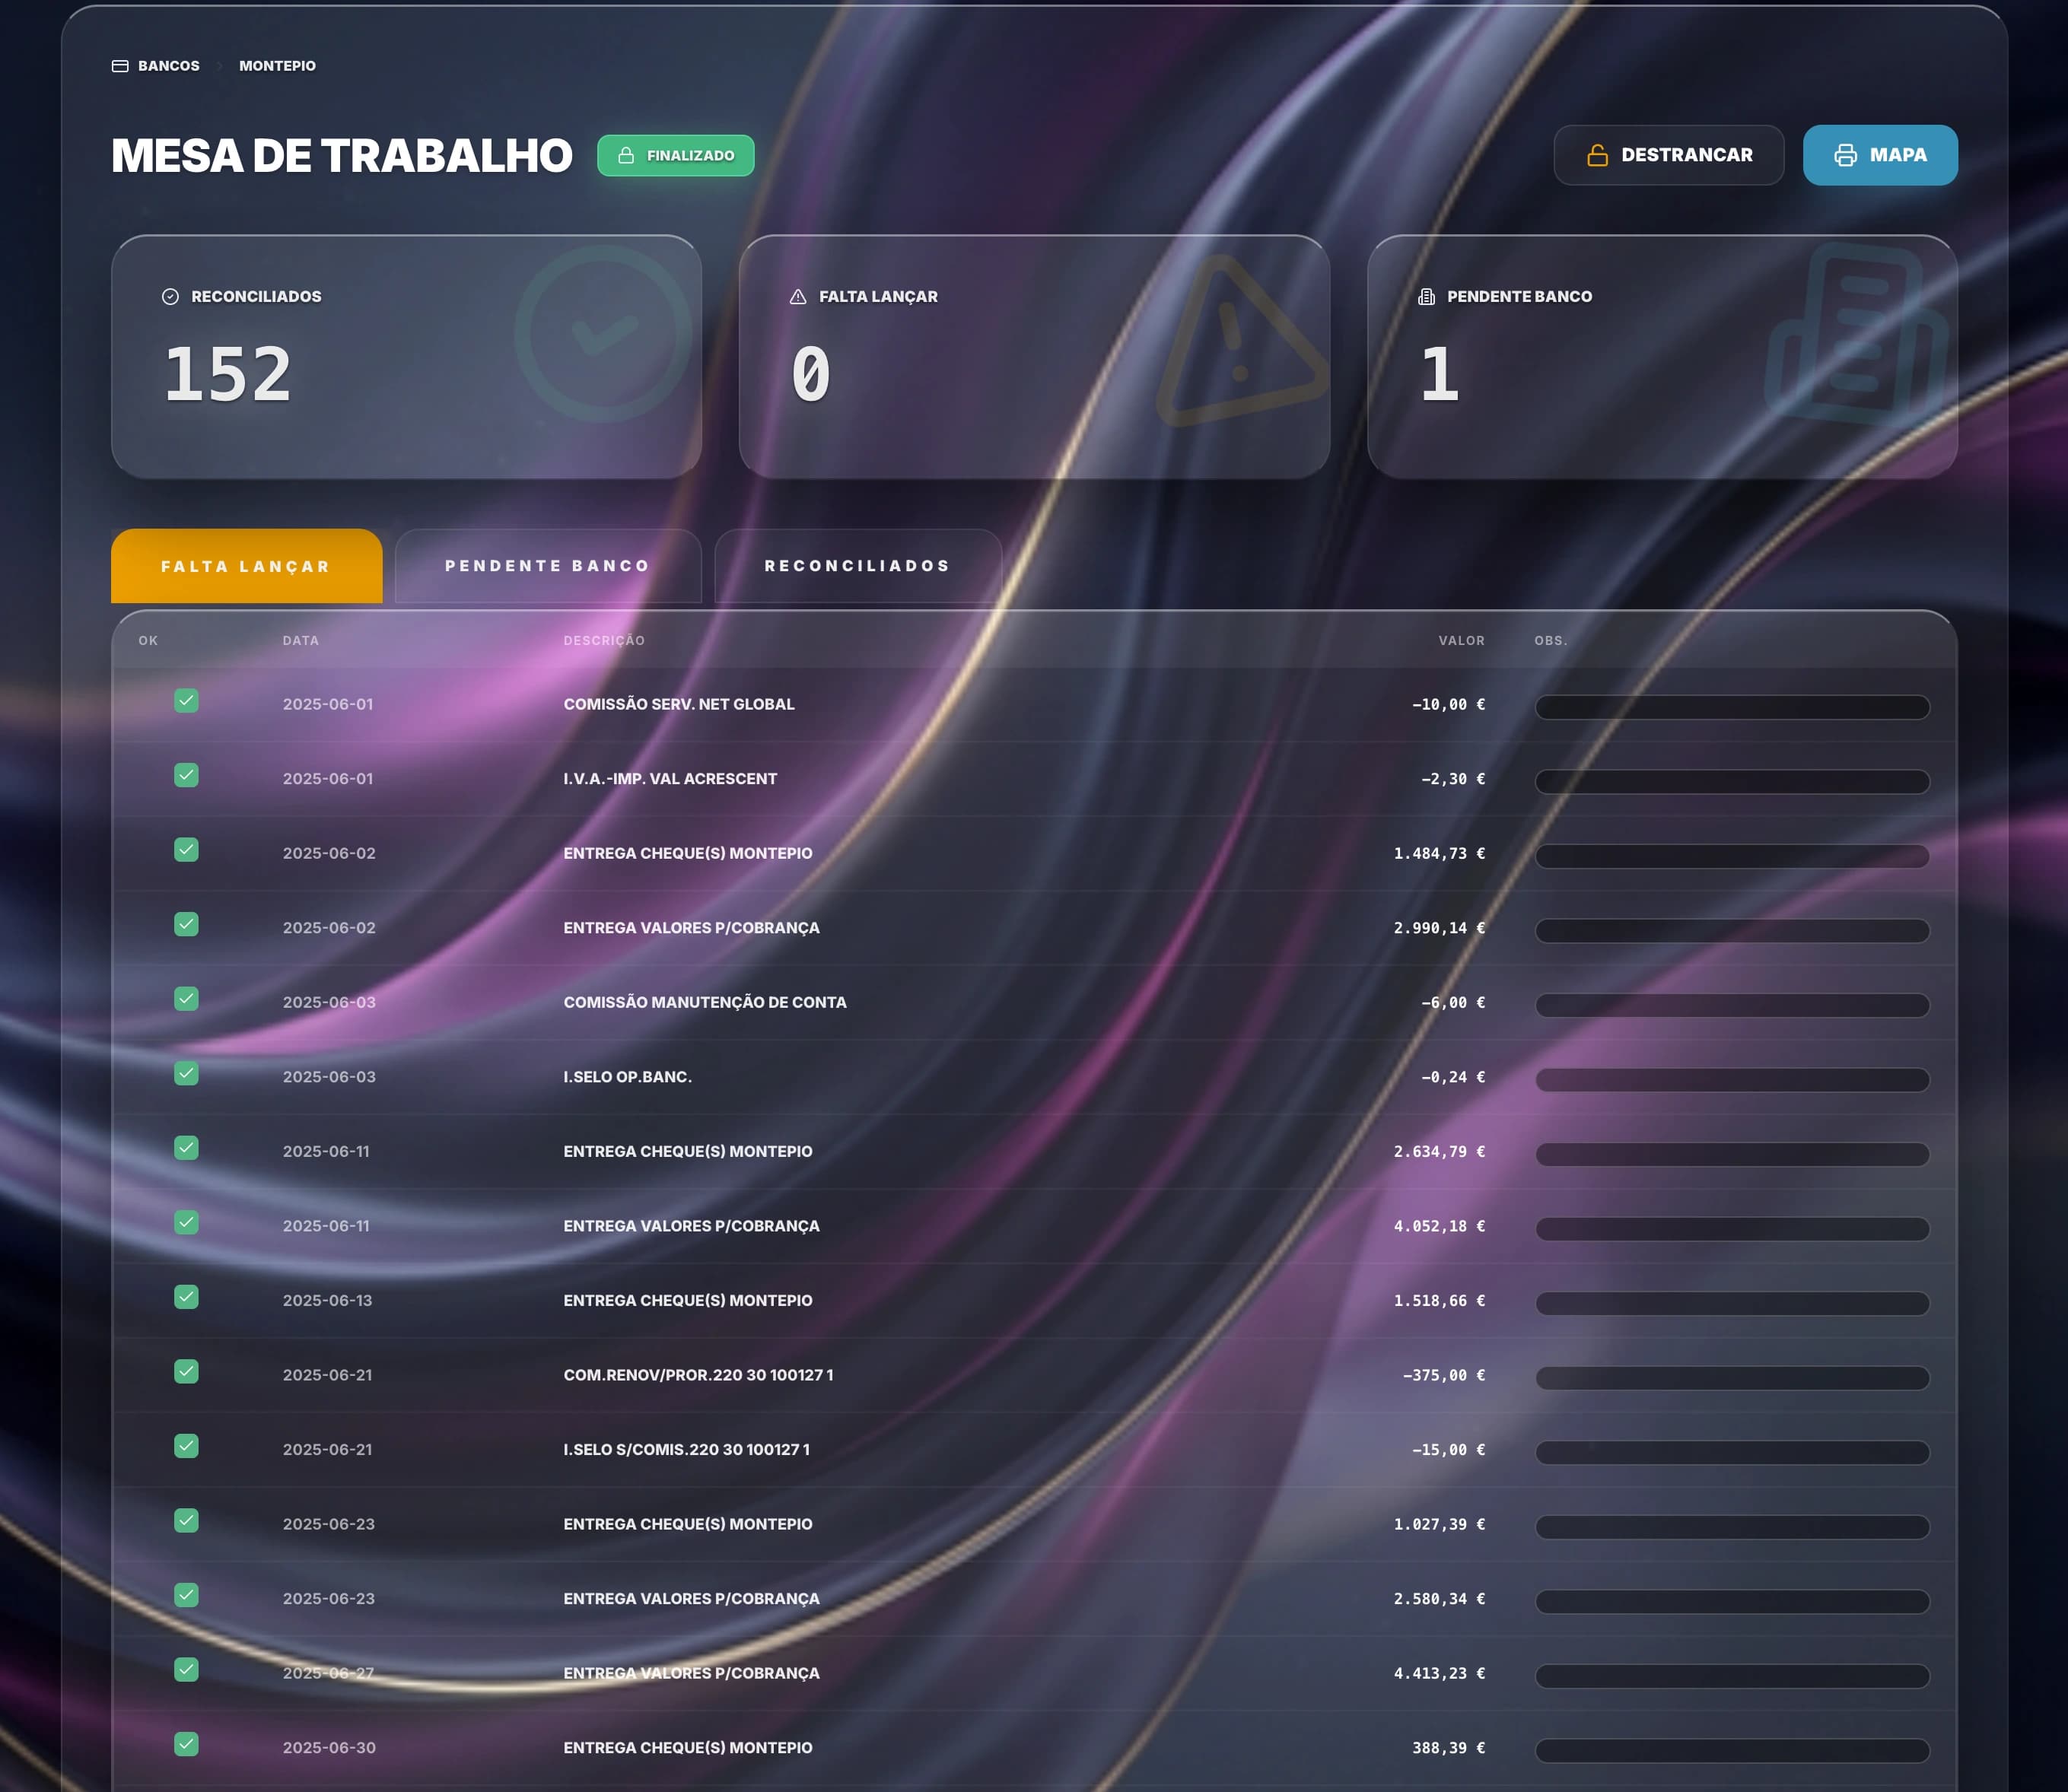
Task: Focus the Obs. input for 4.052,18 € row
Action: [x=1731, y=1228]
